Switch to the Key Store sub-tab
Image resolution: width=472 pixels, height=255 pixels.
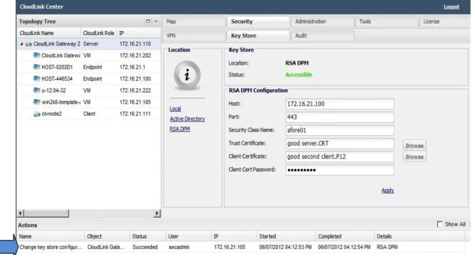point(259,36)
